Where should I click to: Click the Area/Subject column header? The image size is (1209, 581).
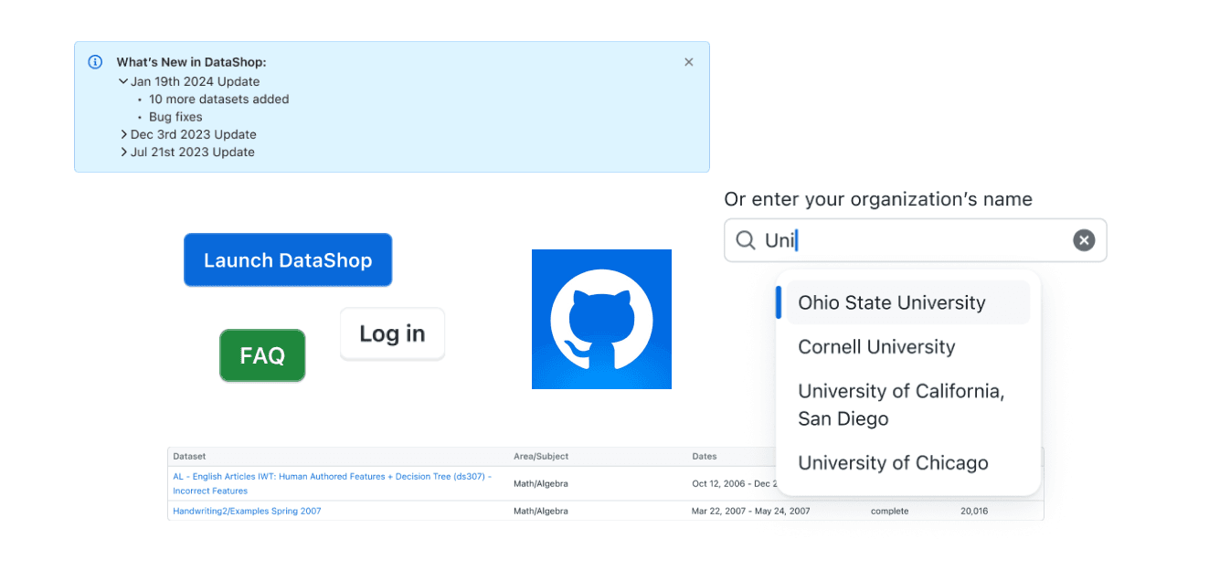coord(541,456)
